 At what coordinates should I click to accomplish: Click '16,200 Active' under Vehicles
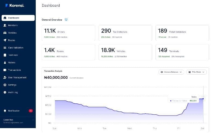click(107, 56)
